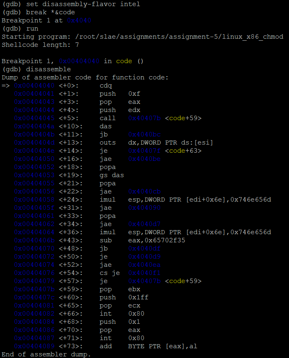Select the push 0x1ff instruction
This screenshot has width=289, height=358.
click(124, 297)
